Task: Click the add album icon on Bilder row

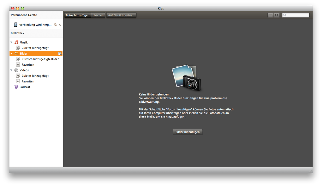Action: tap(60, 54)
